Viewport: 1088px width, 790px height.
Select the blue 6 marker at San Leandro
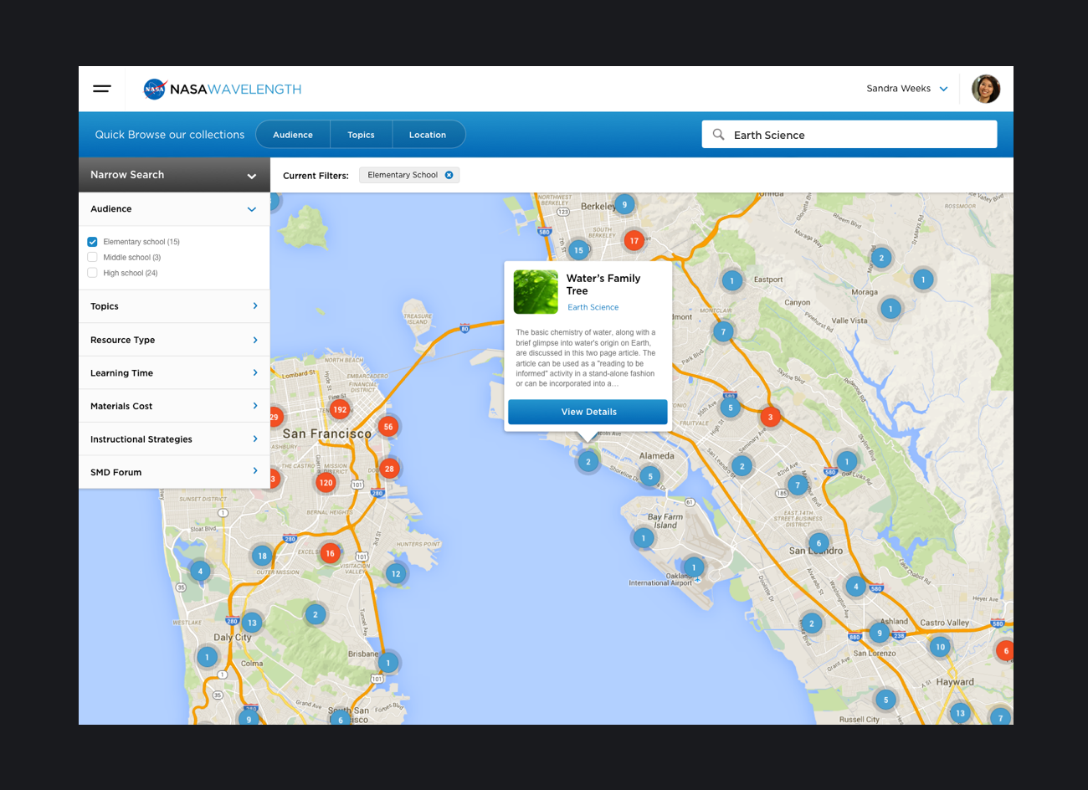point(819,542)
